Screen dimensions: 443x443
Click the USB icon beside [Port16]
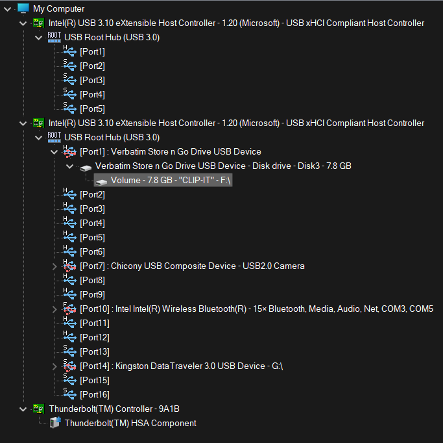point(69,394)
